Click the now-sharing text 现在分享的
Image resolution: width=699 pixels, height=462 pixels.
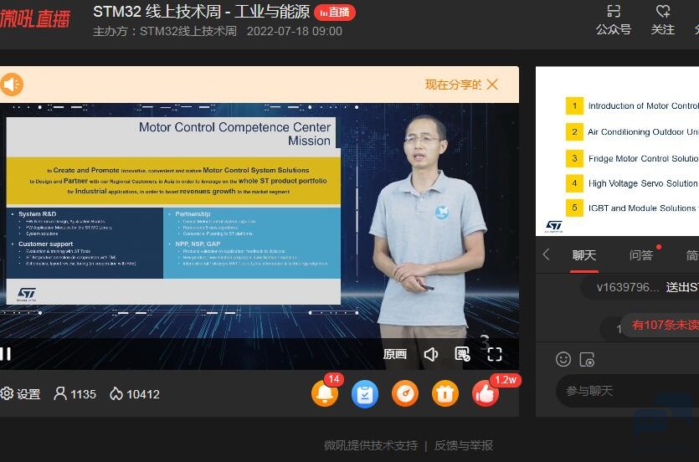click(x=453, y=85)
